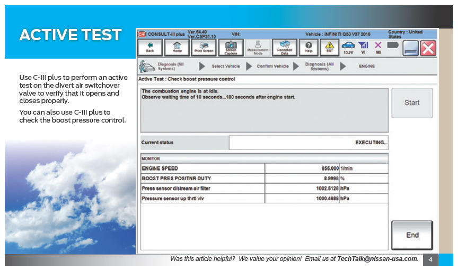Screen dimensions: 458x271
Task: Click the MI connection status icon
Action: (378, 48)
